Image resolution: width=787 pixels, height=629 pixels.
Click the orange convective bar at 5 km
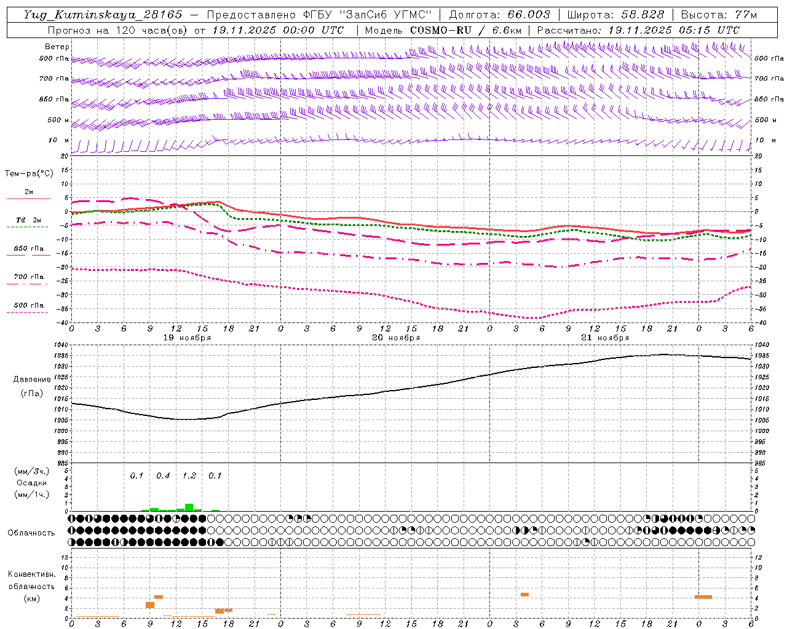point(524,595)
